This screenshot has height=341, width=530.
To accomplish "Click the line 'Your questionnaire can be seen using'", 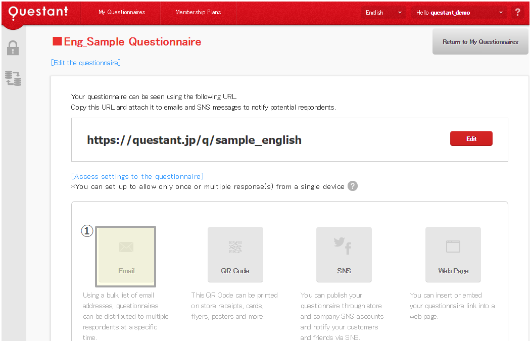I will pyautogui.click(x=154, y=96).
